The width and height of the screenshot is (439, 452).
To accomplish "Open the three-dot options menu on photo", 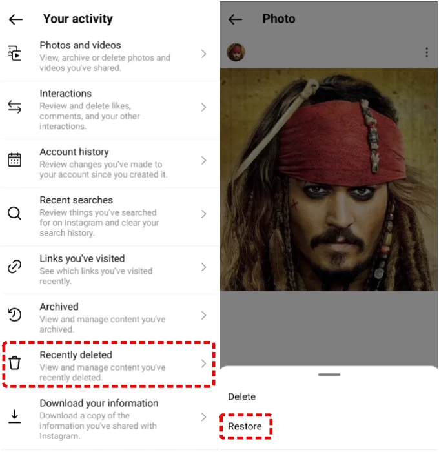I will tap(427, 52).
